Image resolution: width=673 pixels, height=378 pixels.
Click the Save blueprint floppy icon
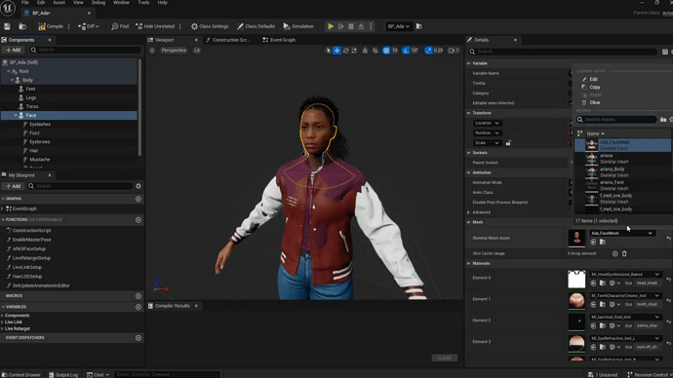point(7,26)
